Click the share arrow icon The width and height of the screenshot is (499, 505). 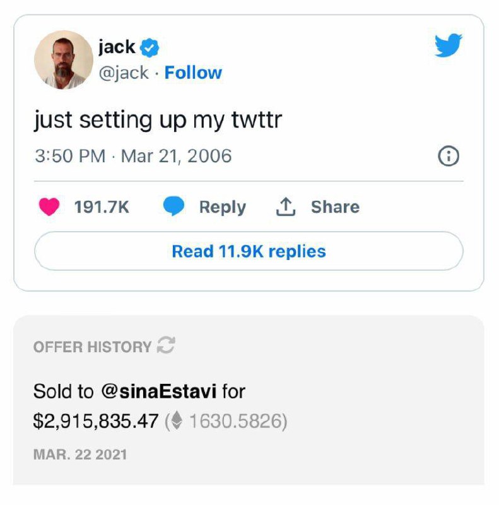tap(286, 206)
